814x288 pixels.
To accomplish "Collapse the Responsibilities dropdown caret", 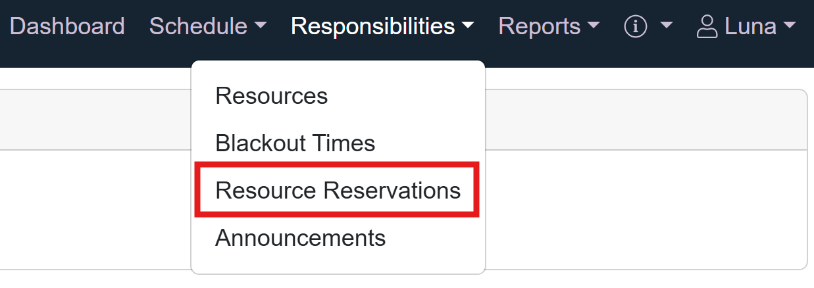I will coord(468,26).
